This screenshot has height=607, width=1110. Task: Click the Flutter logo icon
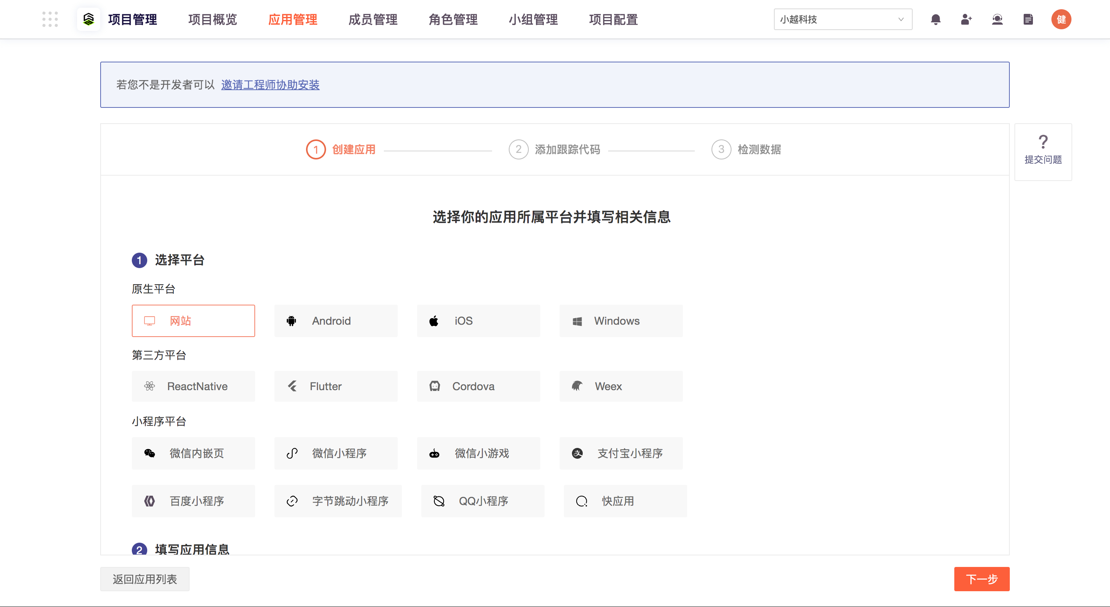point(292,386)
